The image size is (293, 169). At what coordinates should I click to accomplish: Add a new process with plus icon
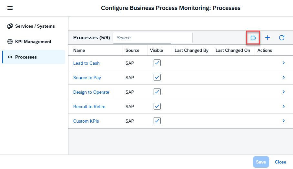pyautogui.click(x=267, y=38)
